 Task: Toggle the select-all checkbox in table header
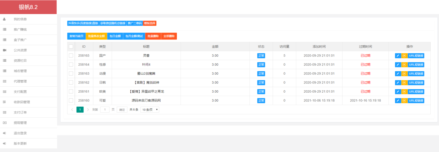tap(71, 47)
